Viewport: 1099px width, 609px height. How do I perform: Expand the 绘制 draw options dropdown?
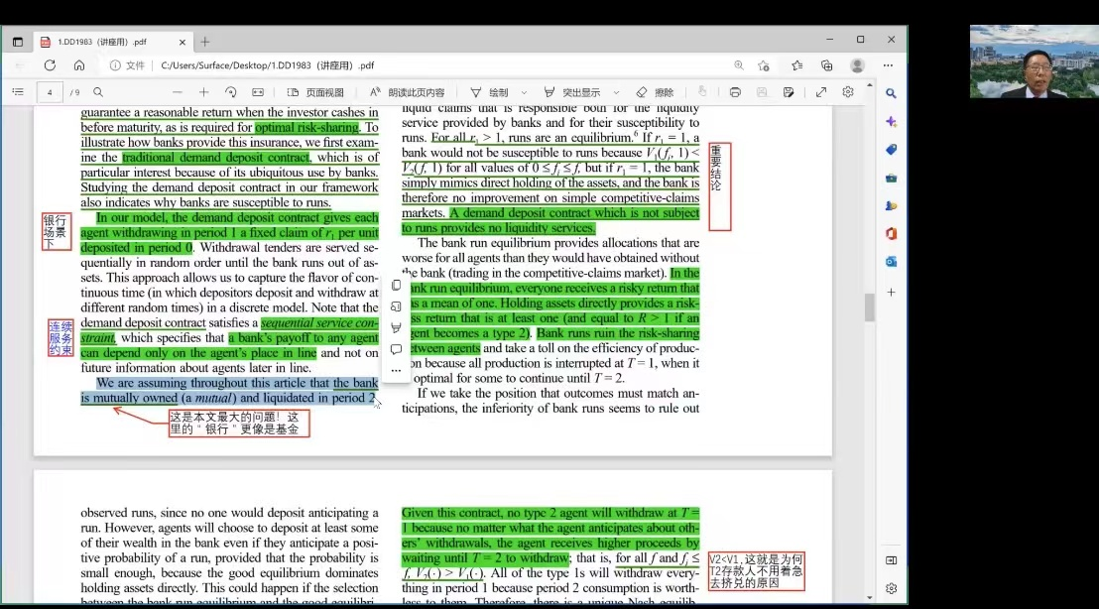click(524, 92)
